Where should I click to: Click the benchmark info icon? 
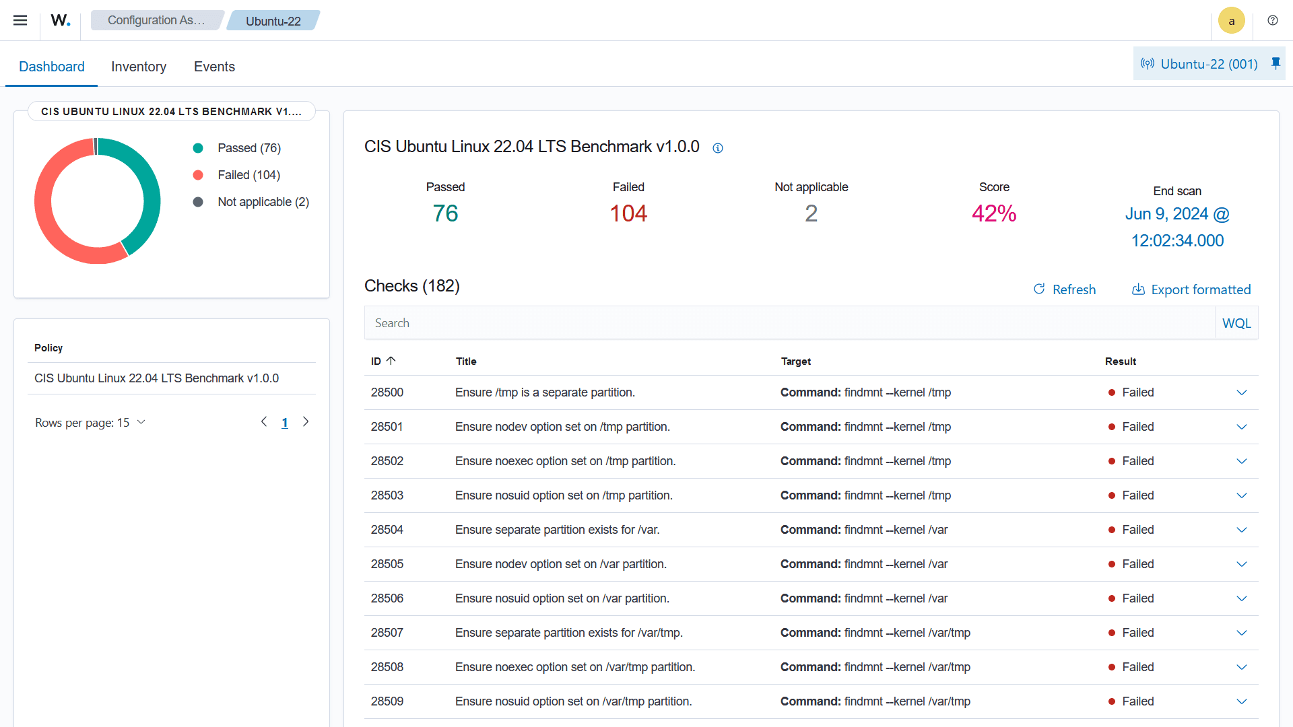pyautogui.click(x=718, y=148)
